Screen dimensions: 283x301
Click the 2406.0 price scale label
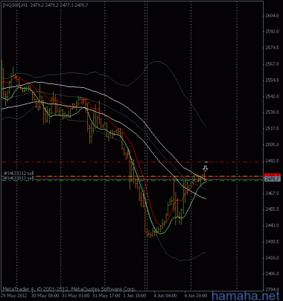click(272, 273)
